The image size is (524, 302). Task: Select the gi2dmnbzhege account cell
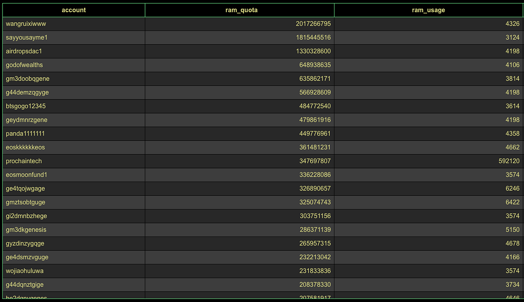(x=74, y=216)
